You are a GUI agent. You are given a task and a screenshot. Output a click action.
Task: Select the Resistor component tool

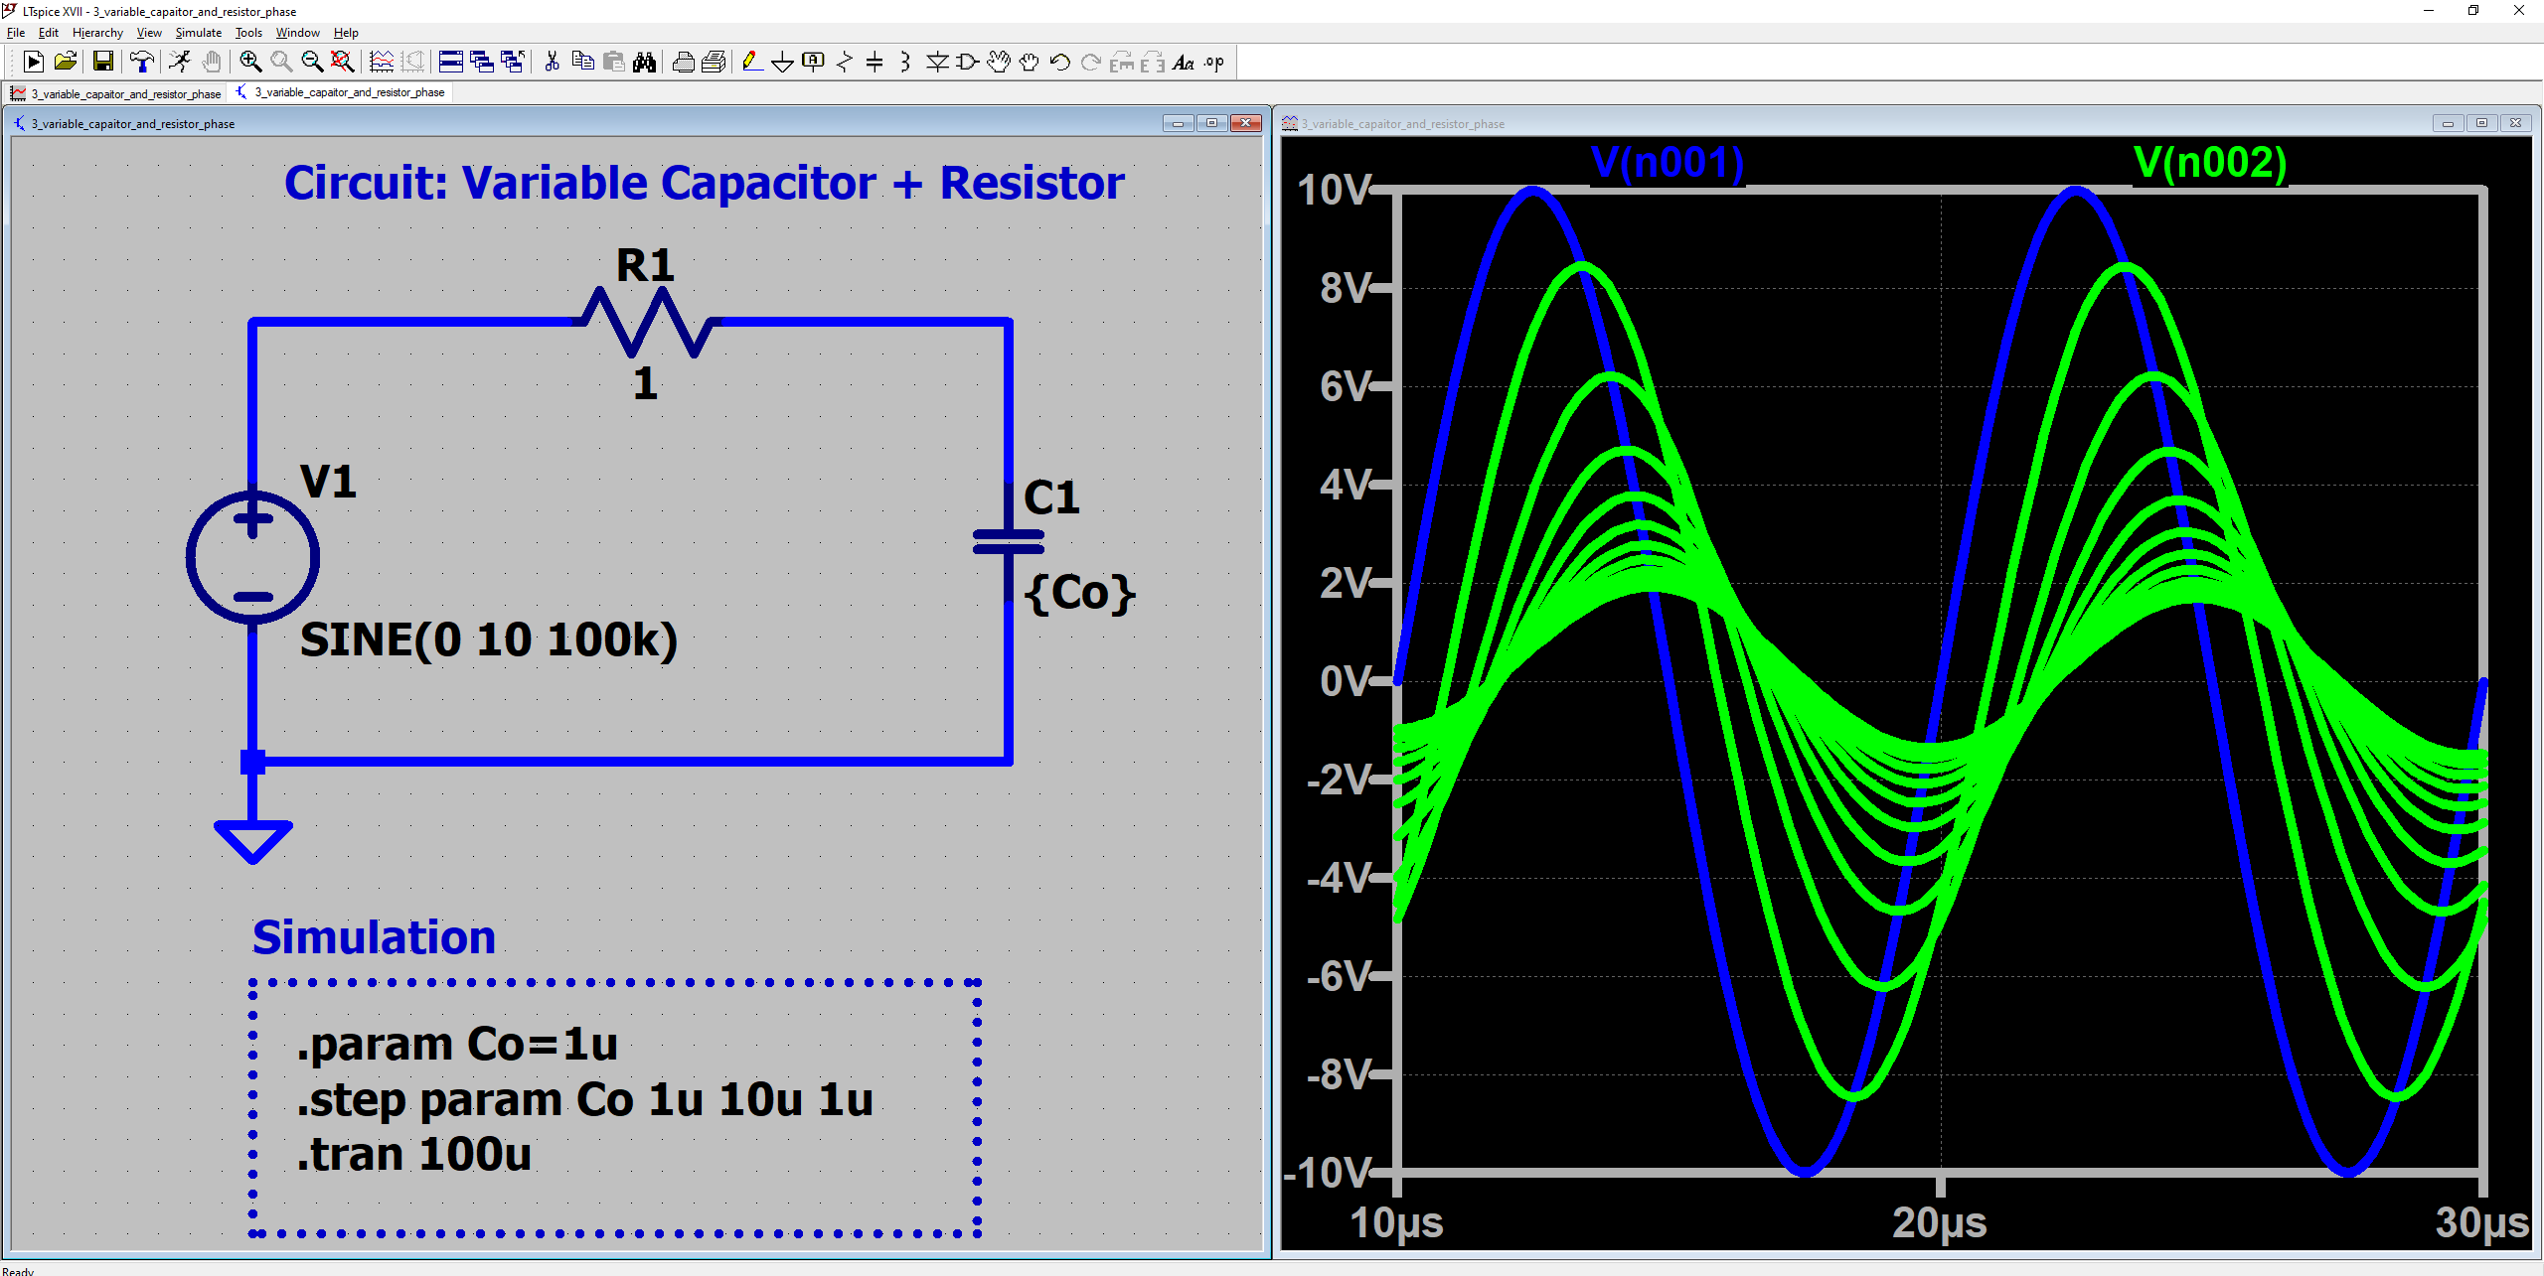[844, 63]
